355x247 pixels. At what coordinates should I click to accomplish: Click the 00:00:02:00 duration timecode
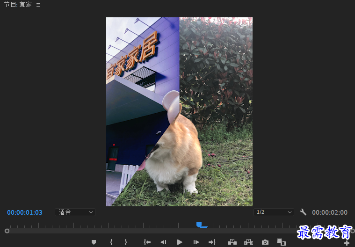point(330,212)
